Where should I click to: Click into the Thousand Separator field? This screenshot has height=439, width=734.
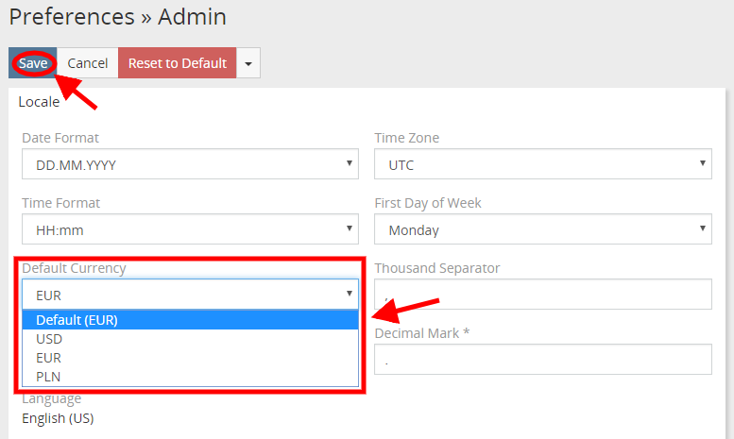pos(543,294)
